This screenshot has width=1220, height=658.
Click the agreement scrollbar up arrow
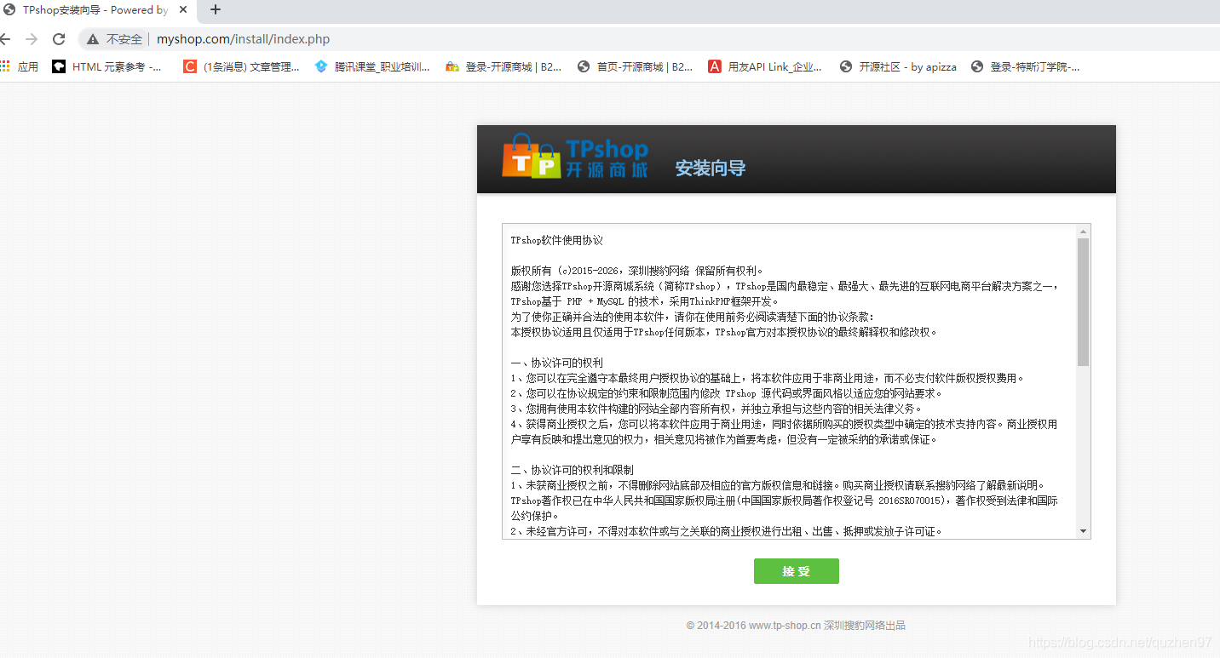click(1083, 232)
